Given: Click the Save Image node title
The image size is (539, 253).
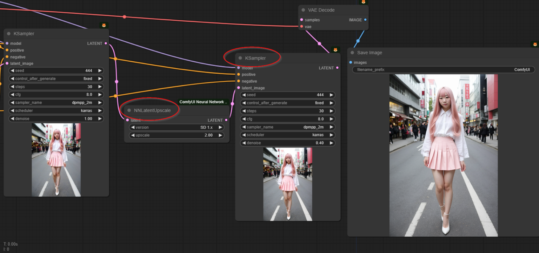Looking at the screenshot, I should 370,53.
